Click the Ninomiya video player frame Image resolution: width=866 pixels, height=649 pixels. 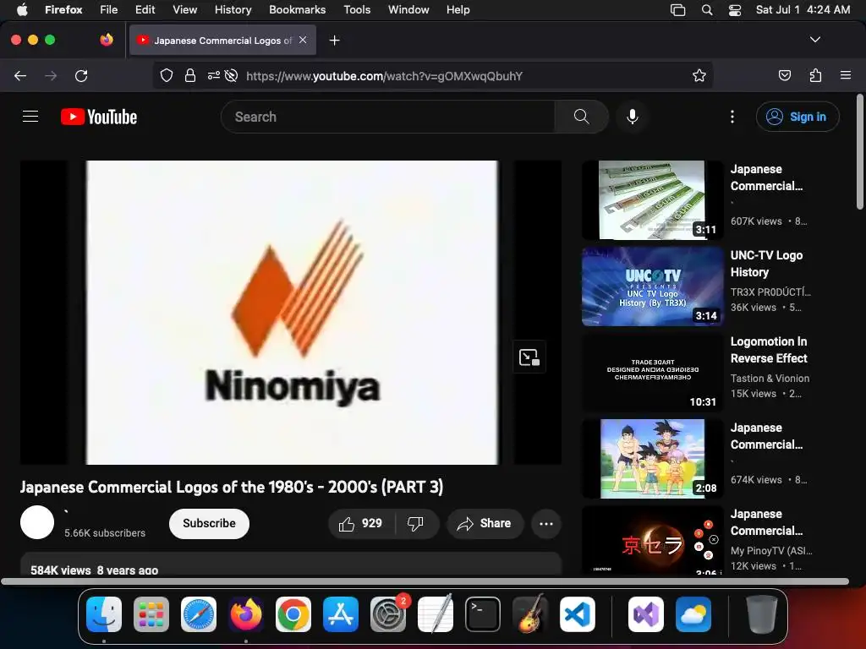(291, 313)
